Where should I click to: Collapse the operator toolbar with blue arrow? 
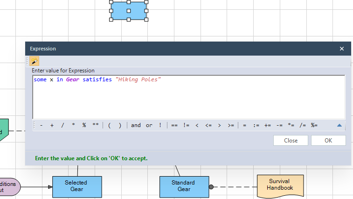(339, 125)
